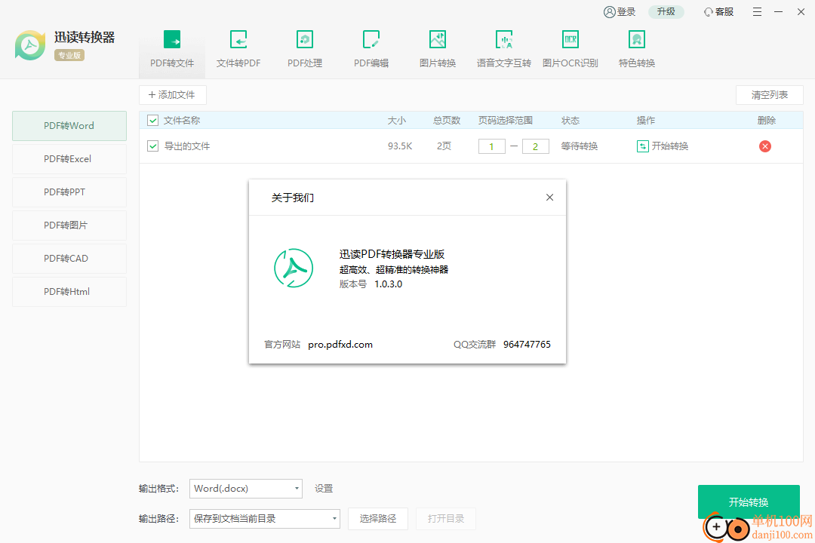Open the 文件转PDF icon
The height and width of the screenshot is (543, 815).
[238, 39]
